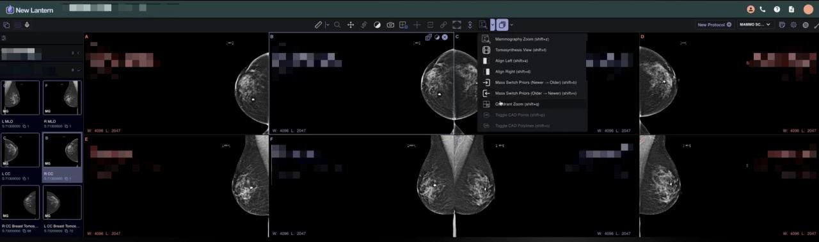Click W: 4096 L: 2047 in viewport E

tap(103, 234)
